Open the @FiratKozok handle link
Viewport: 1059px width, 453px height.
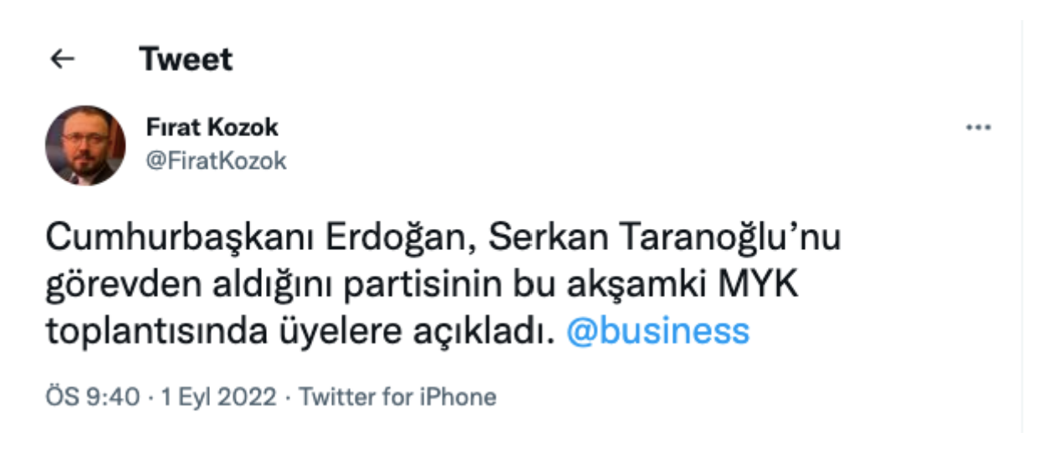click(x=217, y=160)
